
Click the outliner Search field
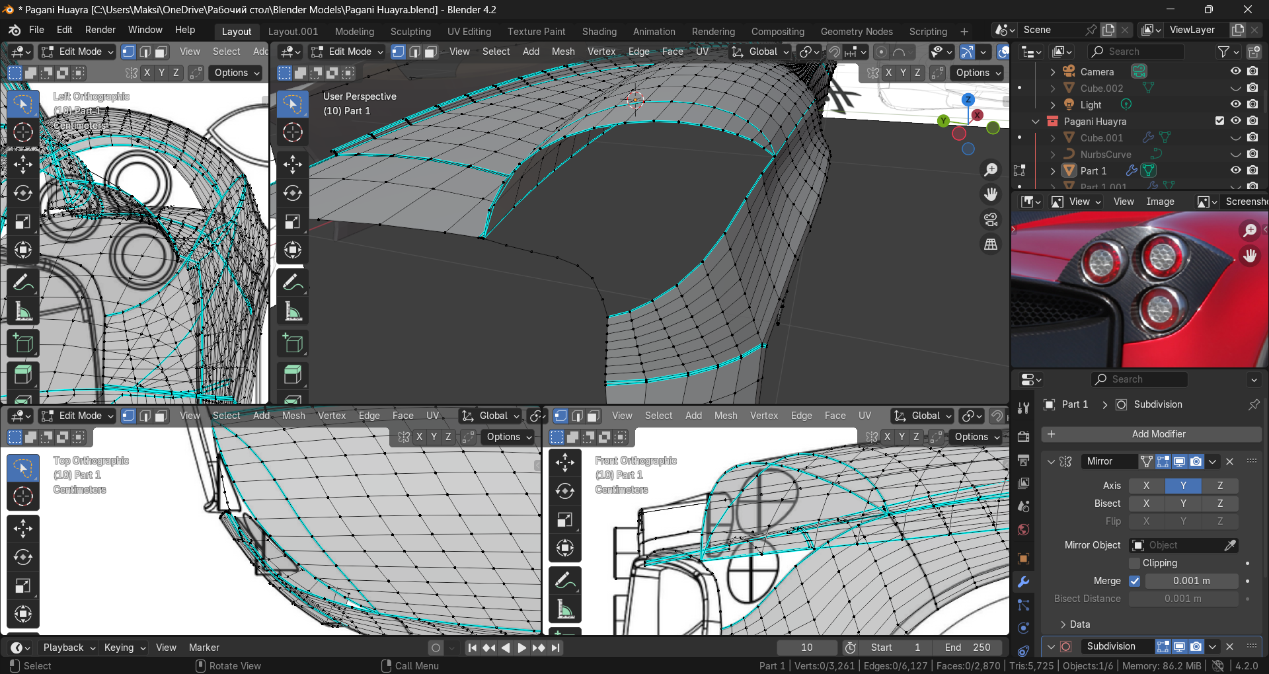coord(1136,52)
